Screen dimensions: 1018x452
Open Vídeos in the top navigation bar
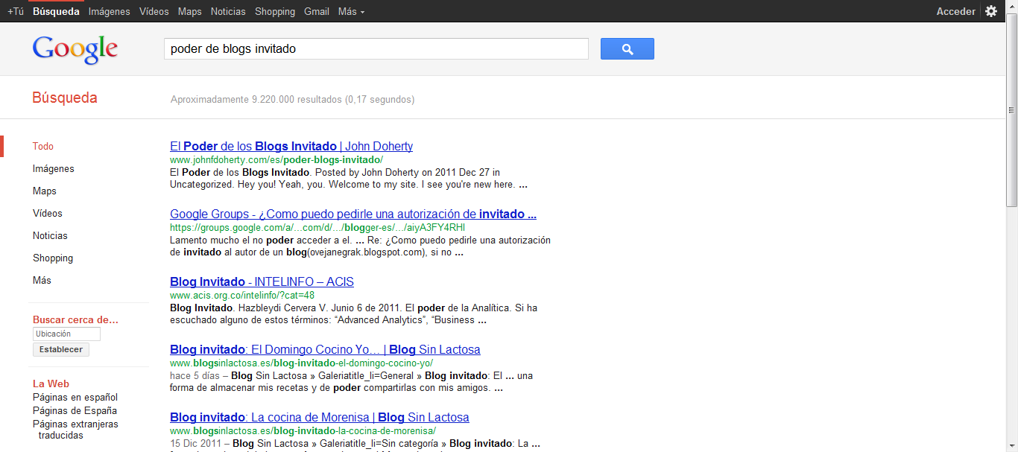coord(154,11)
